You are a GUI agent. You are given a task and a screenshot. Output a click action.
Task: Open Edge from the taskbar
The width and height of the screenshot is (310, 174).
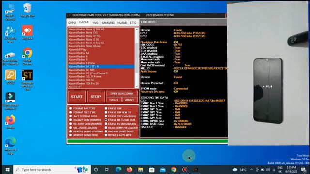tap(118, 170)
